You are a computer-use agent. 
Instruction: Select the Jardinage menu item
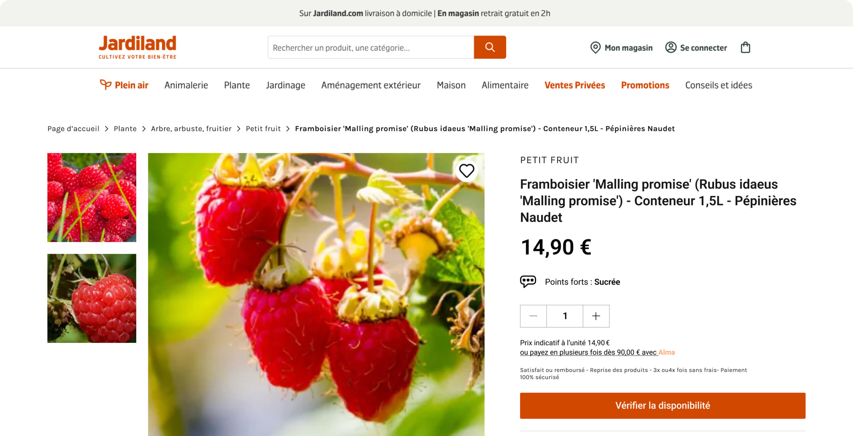(x=286, y=85)
